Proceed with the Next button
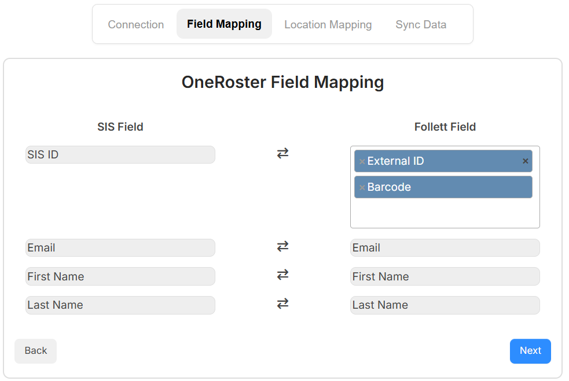Screen dimensions: 569x381 [x=530, y=351]
